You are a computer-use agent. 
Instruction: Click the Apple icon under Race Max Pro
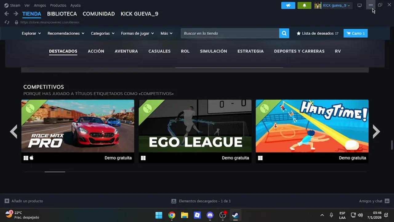pos(31,158)
